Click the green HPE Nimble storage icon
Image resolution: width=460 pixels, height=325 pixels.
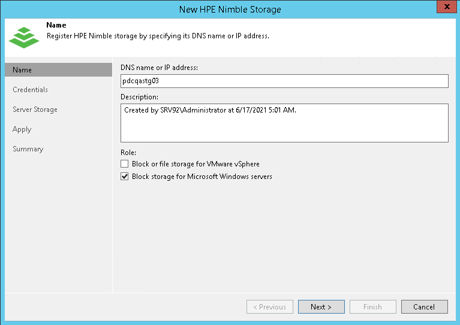[23, 36]
